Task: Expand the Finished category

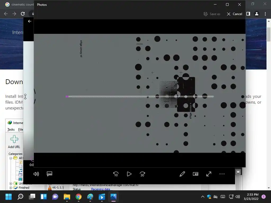Action: coord(11,188)
